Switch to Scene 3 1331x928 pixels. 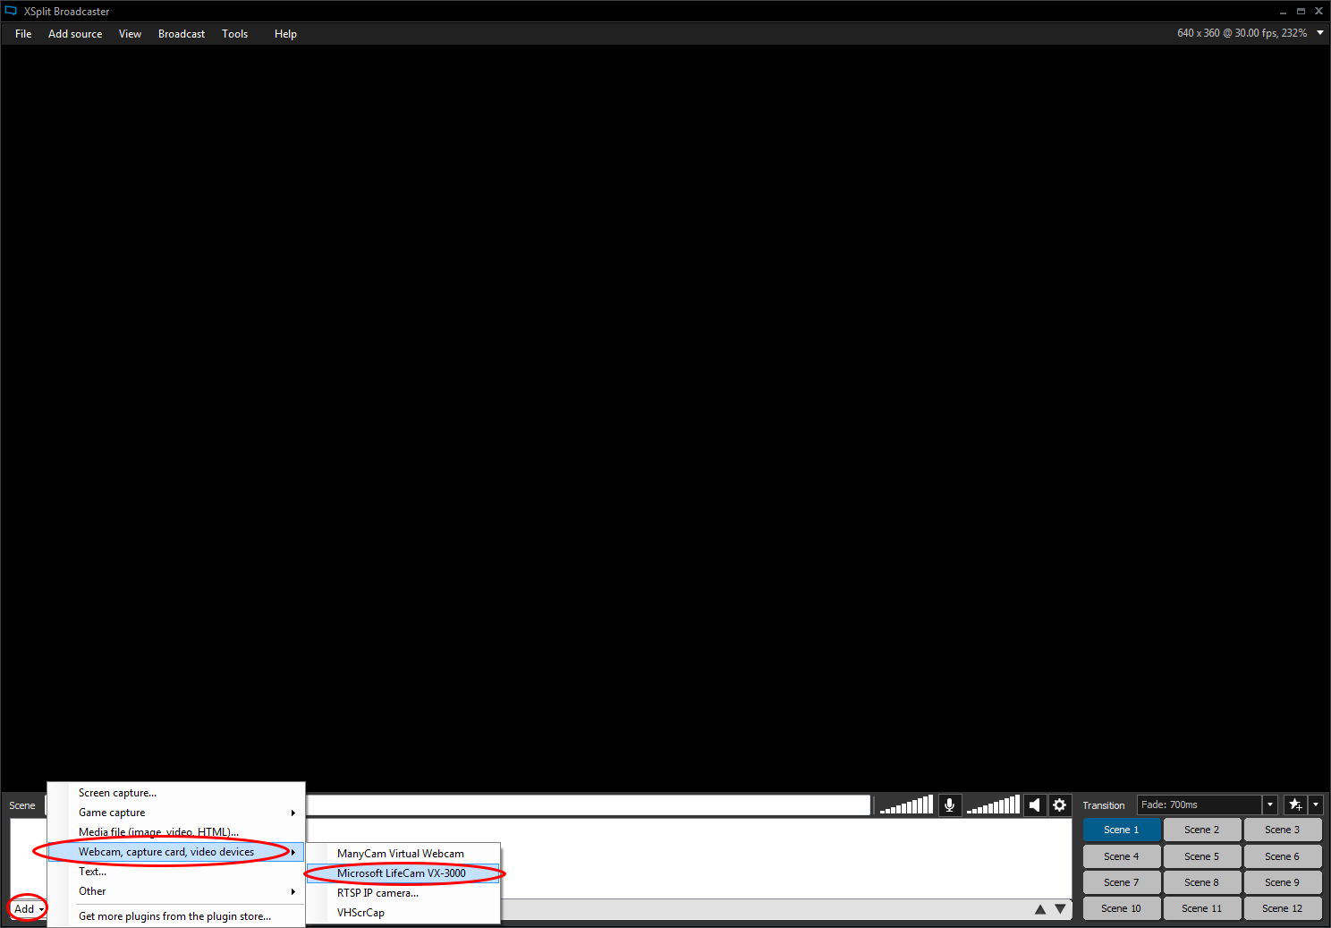point(1283,830)
